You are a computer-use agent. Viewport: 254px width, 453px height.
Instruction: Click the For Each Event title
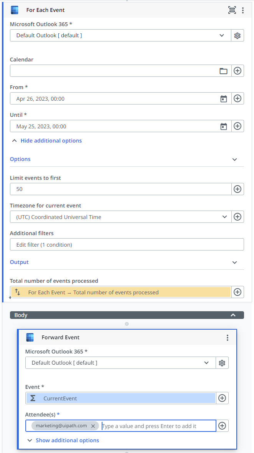45,10
